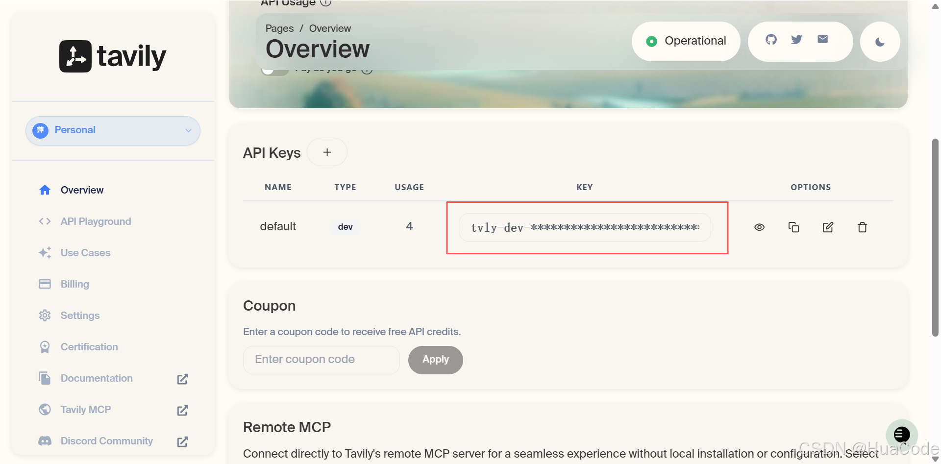The height and width of the screenshot is (464, 941).
Task: Open the Twitter icon link
Action: pyautogui.click(x=796, y=40)
